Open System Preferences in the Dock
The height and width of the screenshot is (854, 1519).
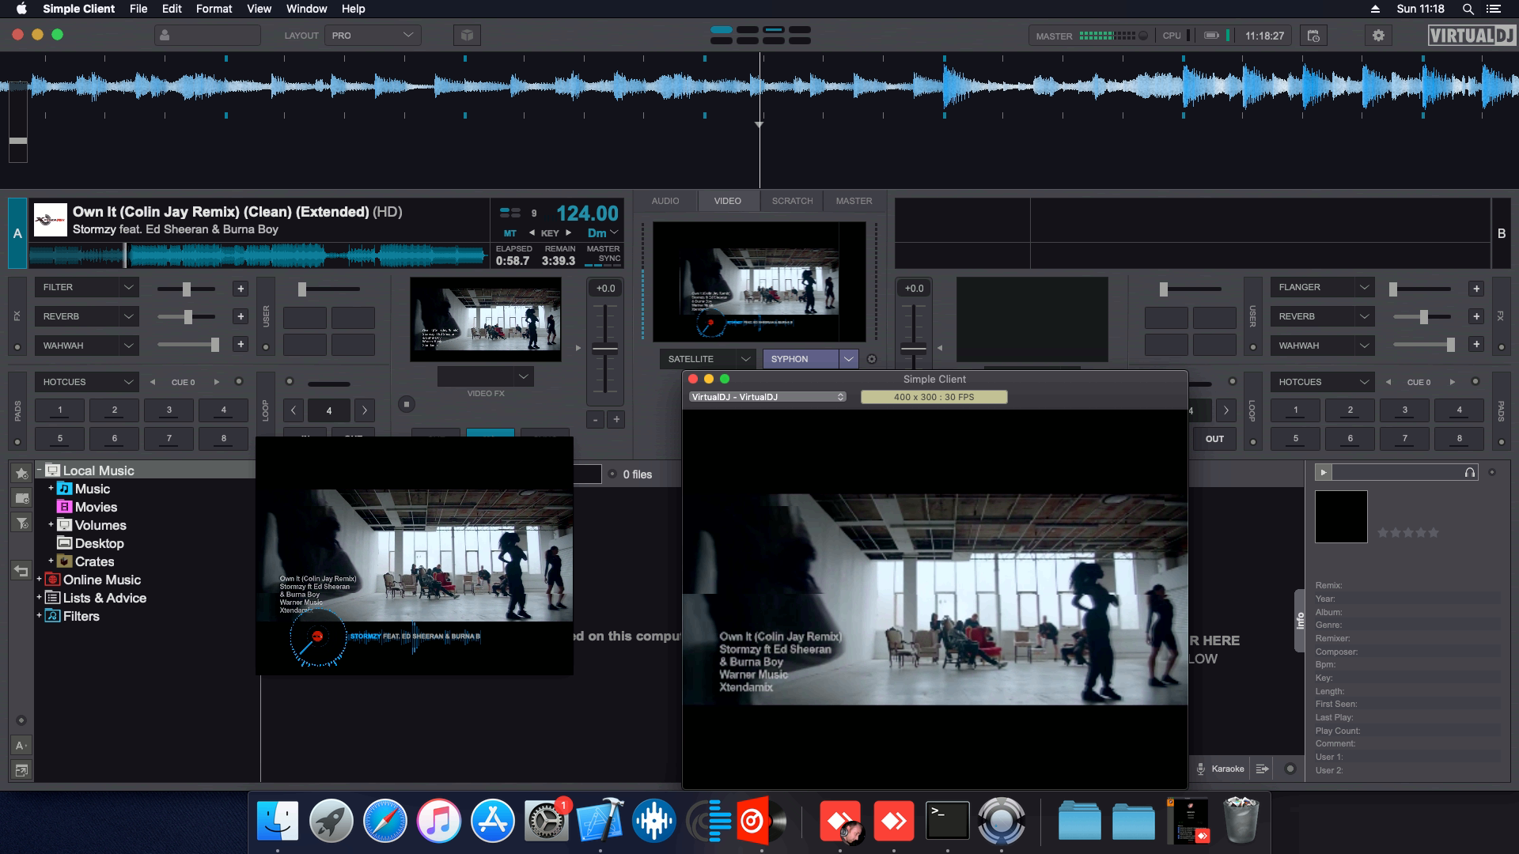(x=547, y=821)
